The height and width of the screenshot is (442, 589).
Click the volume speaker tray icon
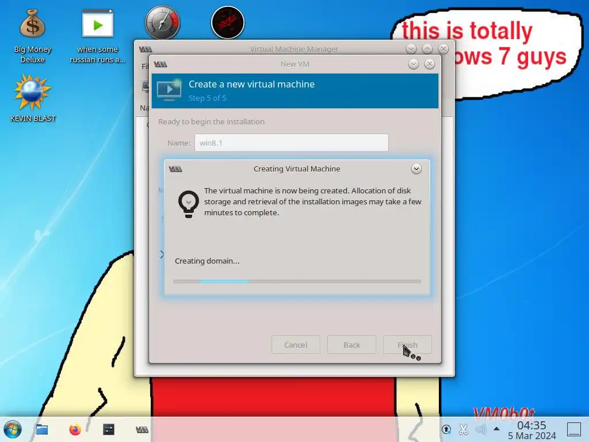point(480,429)
